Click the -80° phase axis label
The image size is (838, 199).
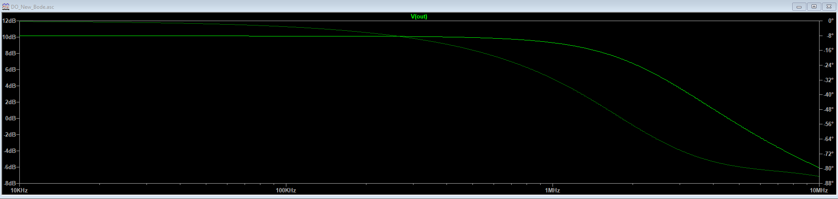(x=828, y=169)
